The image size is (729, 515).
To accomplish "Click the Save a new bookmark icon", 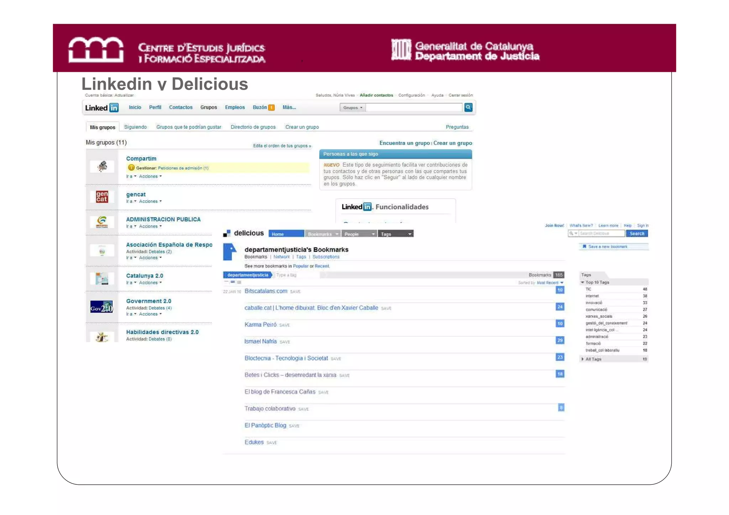I will 584,246.
